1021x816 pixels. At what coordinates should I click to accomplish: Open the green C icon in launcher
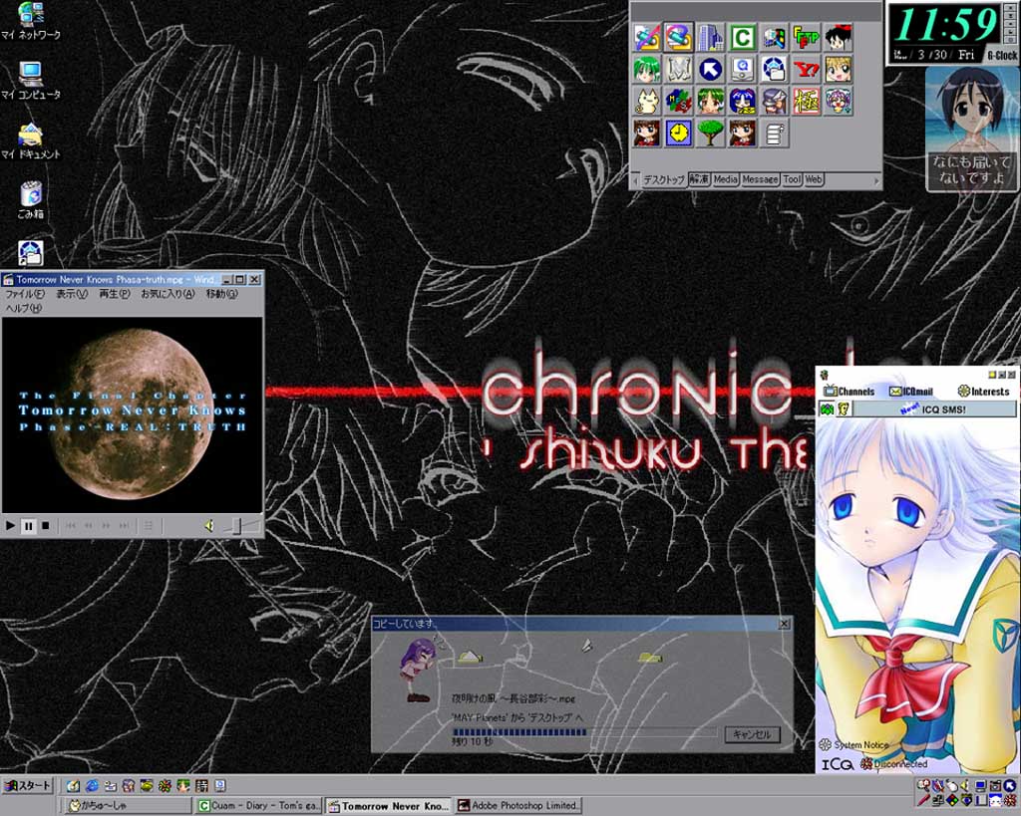pyautogui.click(x=742, y=37)
